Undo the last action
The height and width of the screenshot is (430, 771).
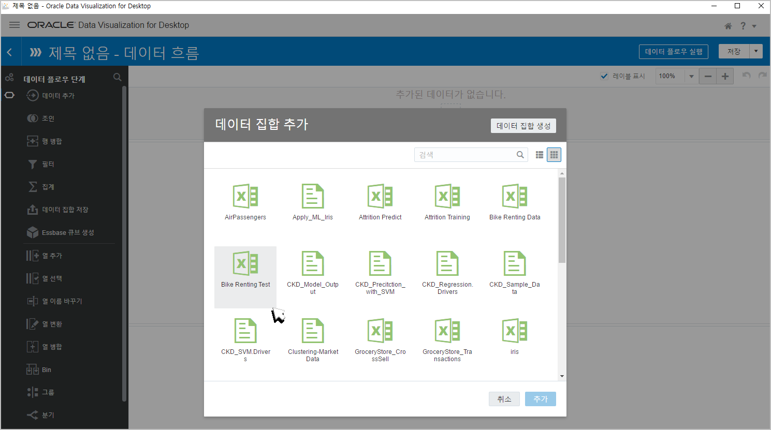pyautogui.click(x=746, y=76)
